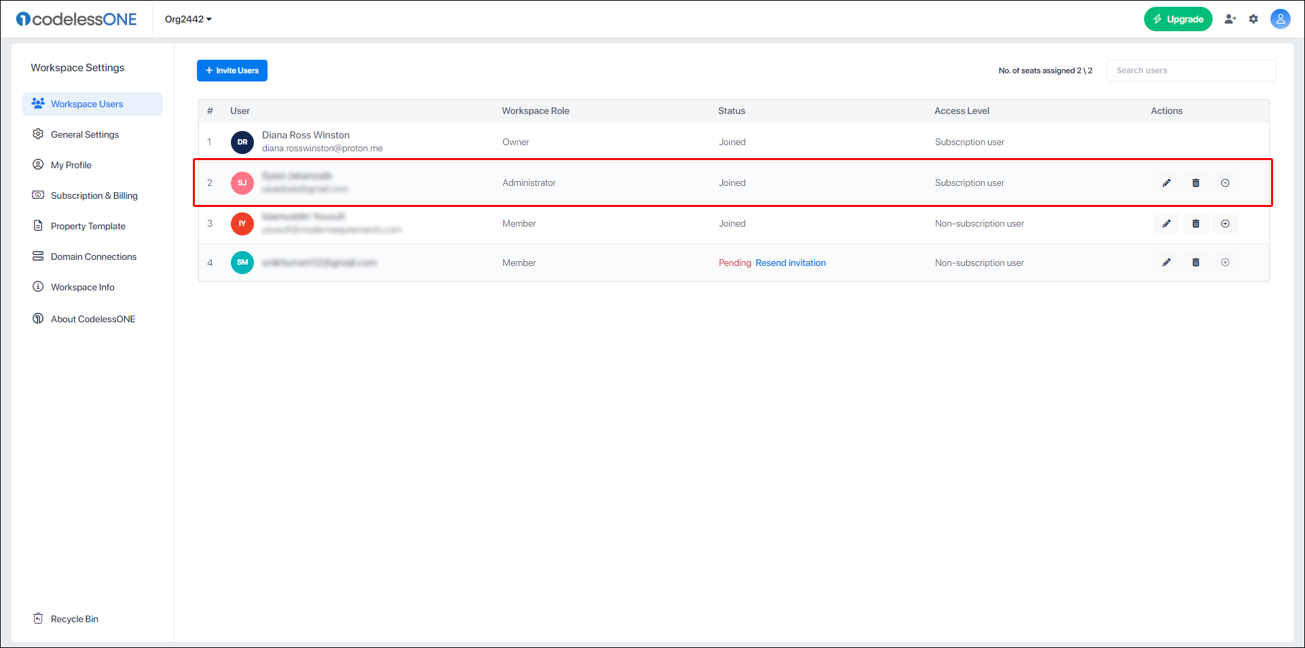The image size is (1305, 648).
Task: Go to Subscription & Billing
Action: click(x=94, y=195)
